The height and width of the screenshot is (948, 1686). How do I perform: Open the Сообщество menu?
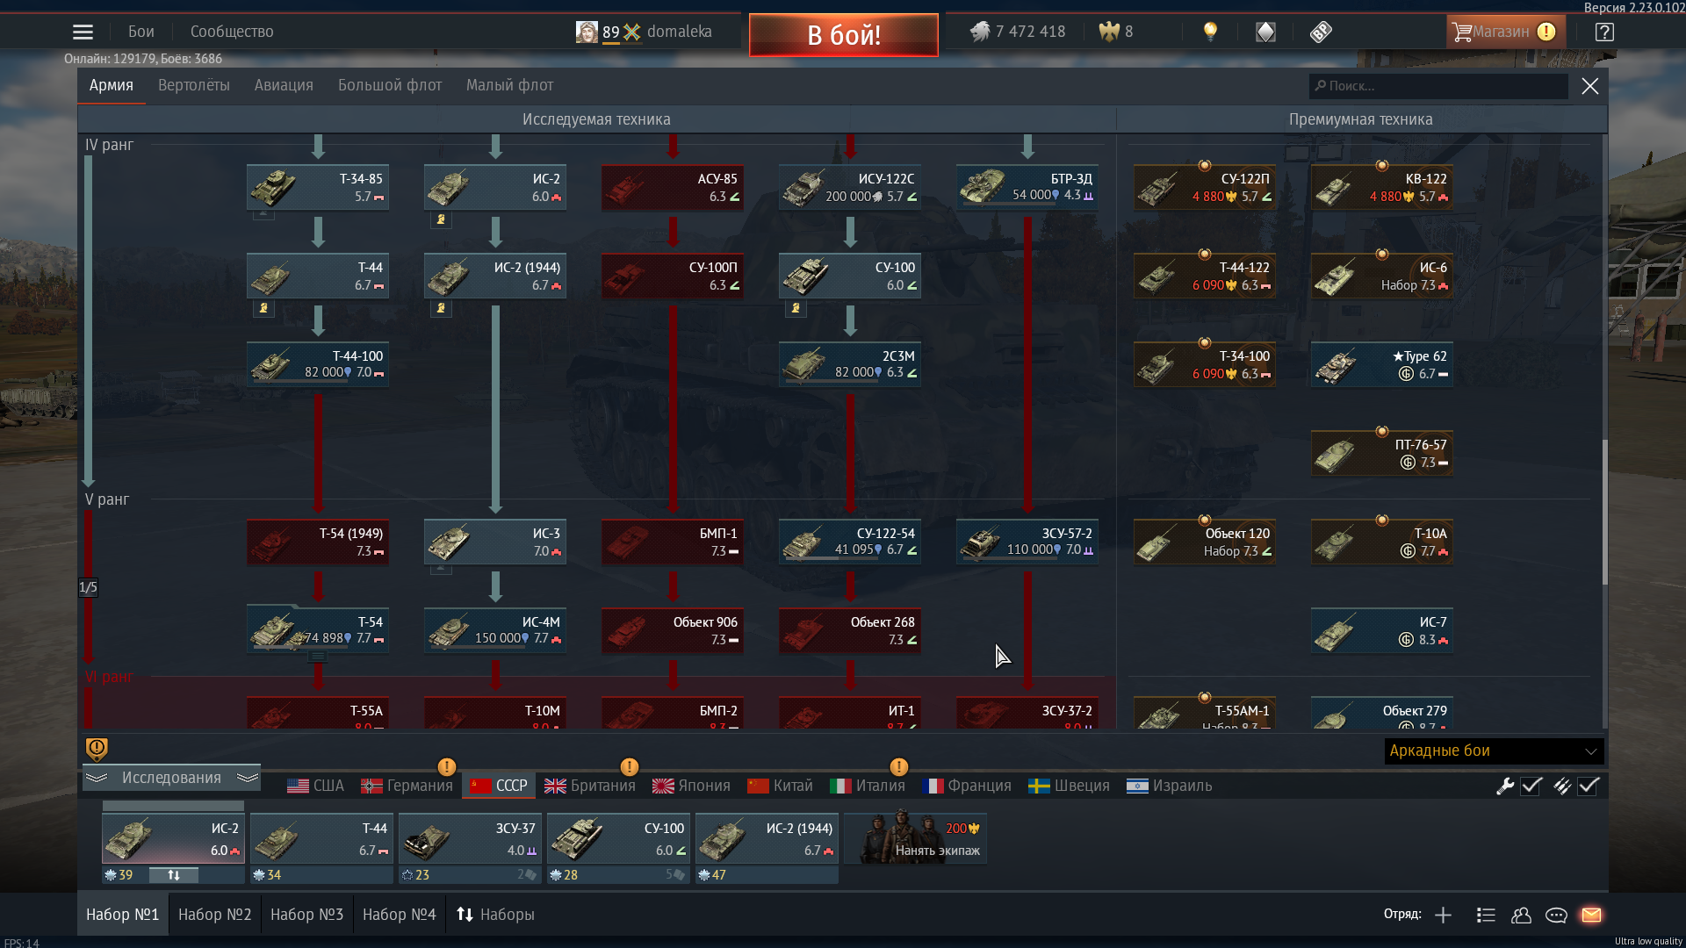[x=232, y=32]
